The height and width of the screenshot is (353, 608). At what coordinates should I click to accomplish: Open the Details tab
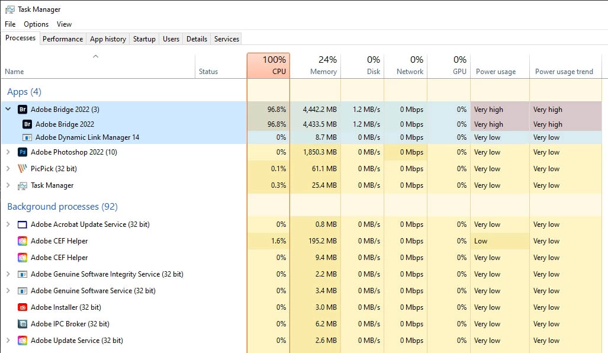click(x=197, y=38)
